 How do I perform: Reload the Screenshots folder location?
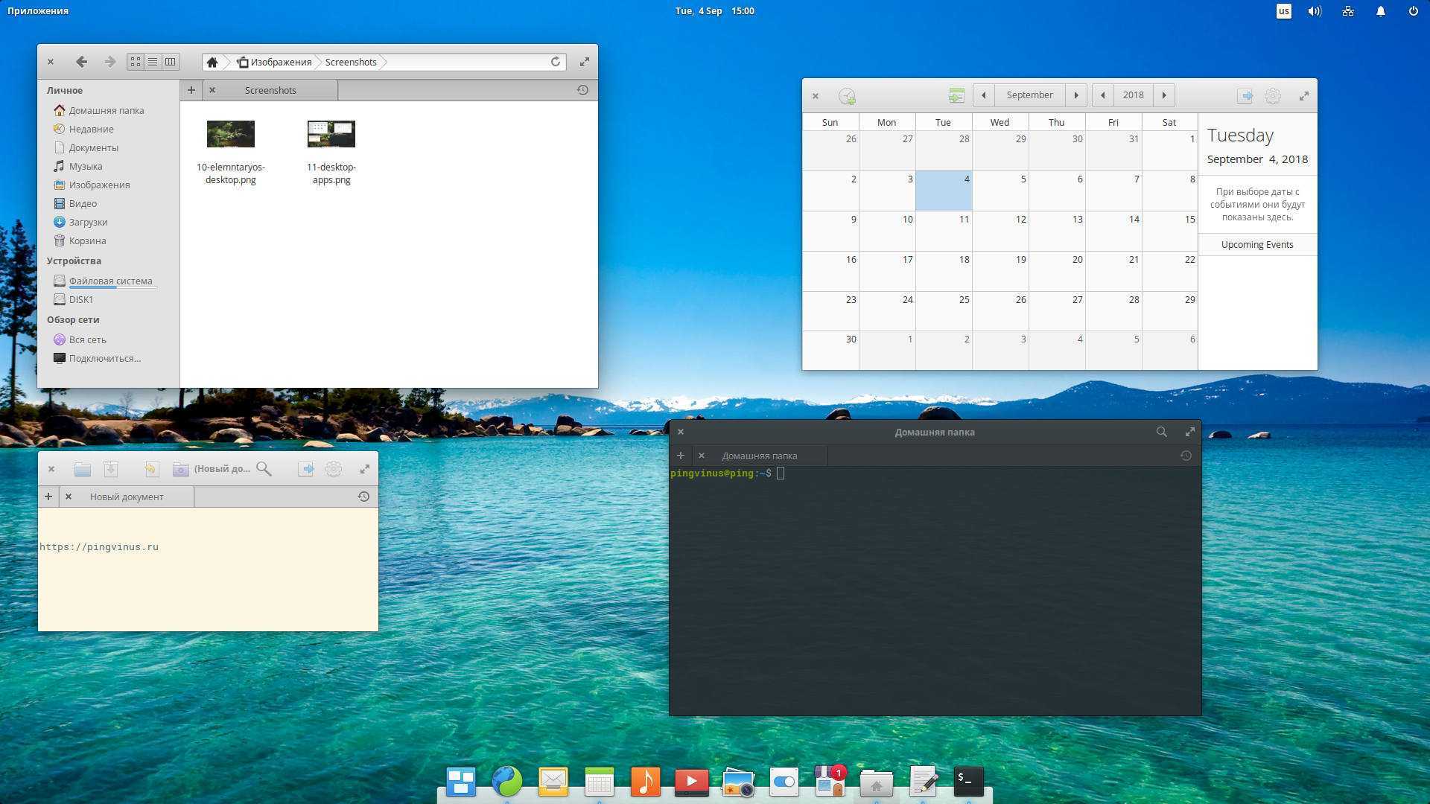tap(555, 62)
